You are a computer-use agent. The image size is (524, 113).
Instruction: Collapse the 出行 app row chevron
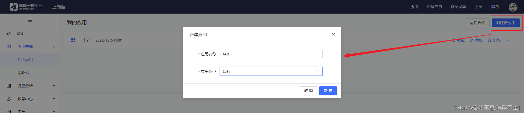(508, 40)
